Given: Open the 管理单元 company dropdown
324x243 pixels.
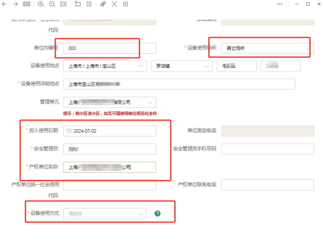Looking at the screenshot, I should pyautogui.click(x=109, y=102).
